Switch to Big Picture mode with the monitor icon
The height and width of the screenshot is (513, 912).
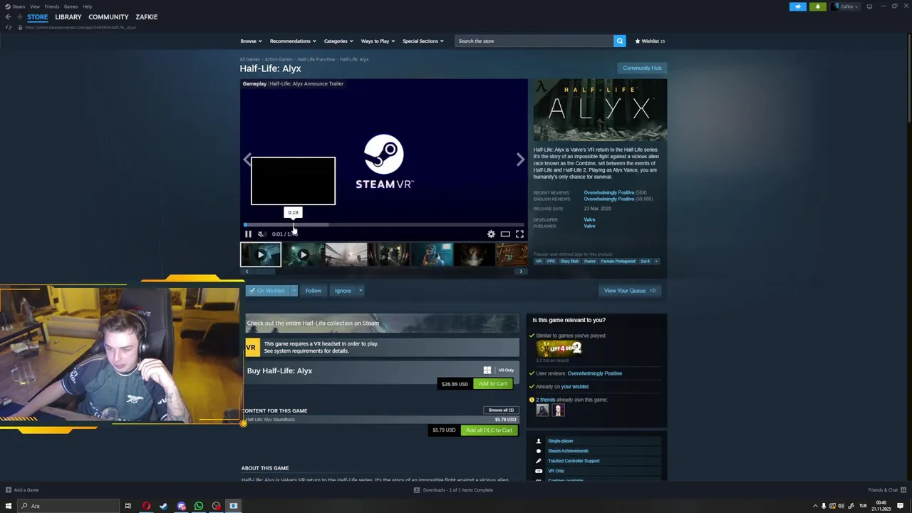(869, 6)
